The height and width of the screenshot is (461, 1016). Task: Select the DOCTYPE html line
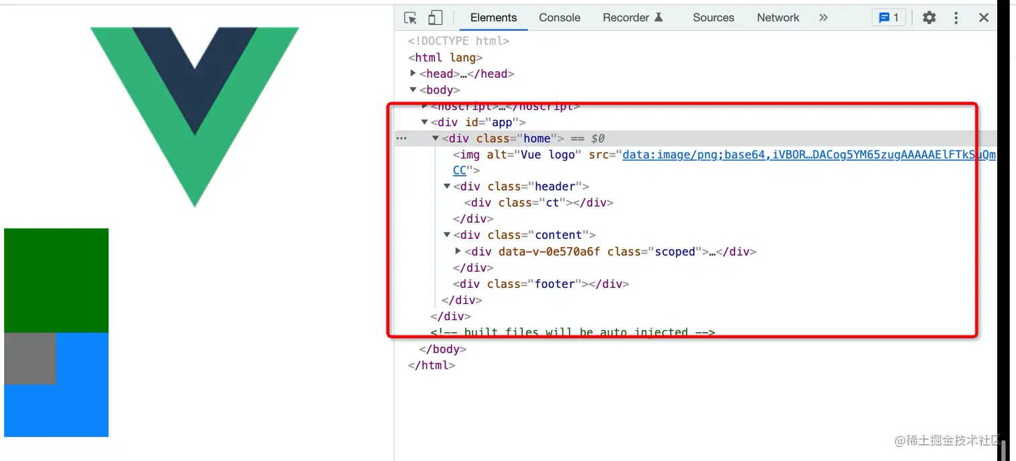click(458, 41)
